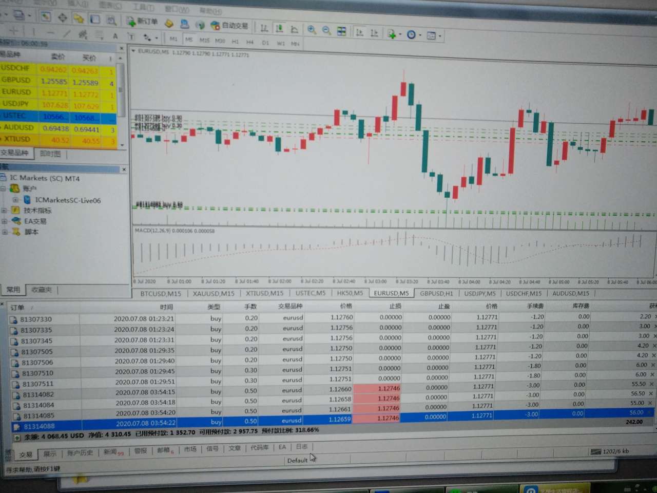Select the trendline drawing tool
The image size is (657, 493).
(66, 33)
